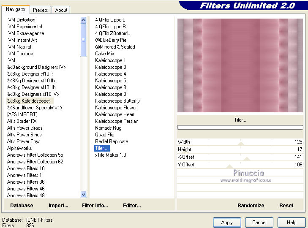The height and width of the screenshot is (228, 308).
Task: Select &<Bkg Kaleidoscope> category
Action: 29,101
